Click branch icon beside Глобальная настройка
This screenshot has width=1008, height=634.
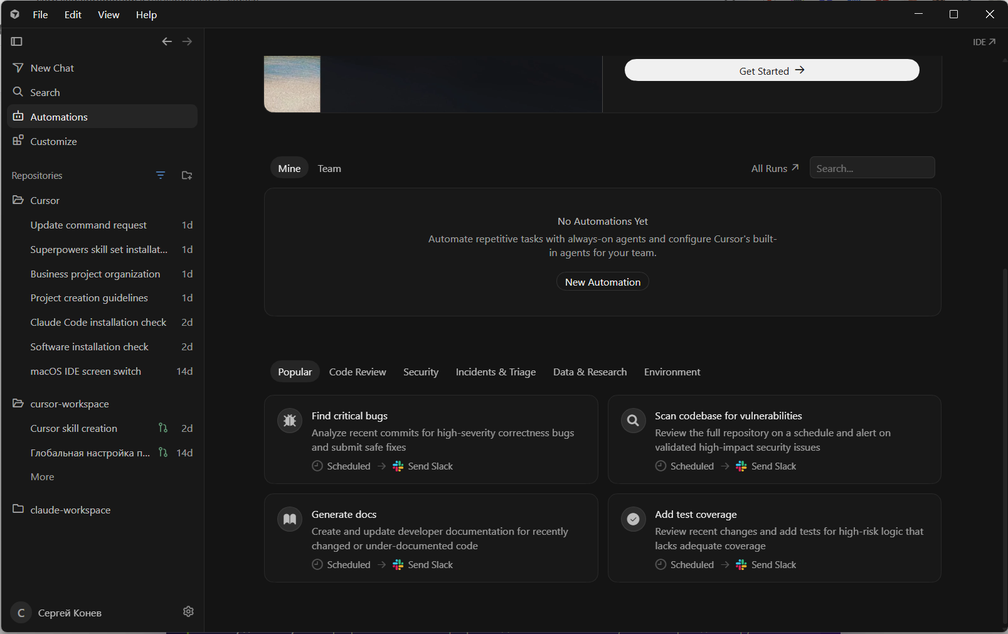tap(163, 453)
